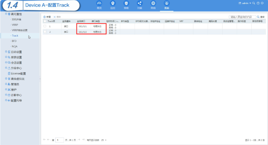Click the help question mark icon
The height and width of the screenshot is (145, 268).
point(258,3)
